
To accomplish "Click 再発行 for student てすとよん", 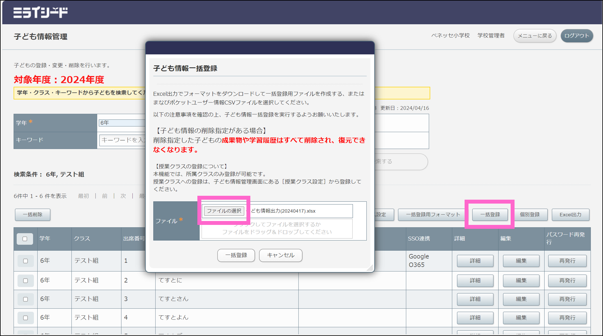I will (567, 318).
